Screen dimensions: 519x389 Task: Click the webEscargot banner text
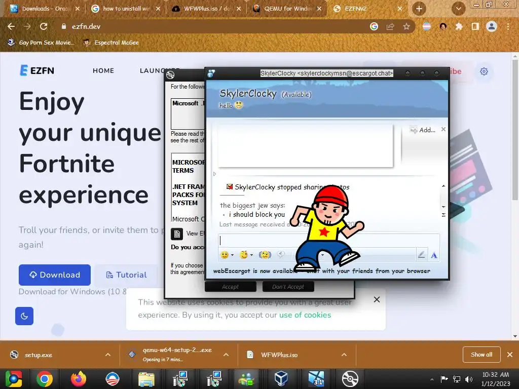point(321,271)
